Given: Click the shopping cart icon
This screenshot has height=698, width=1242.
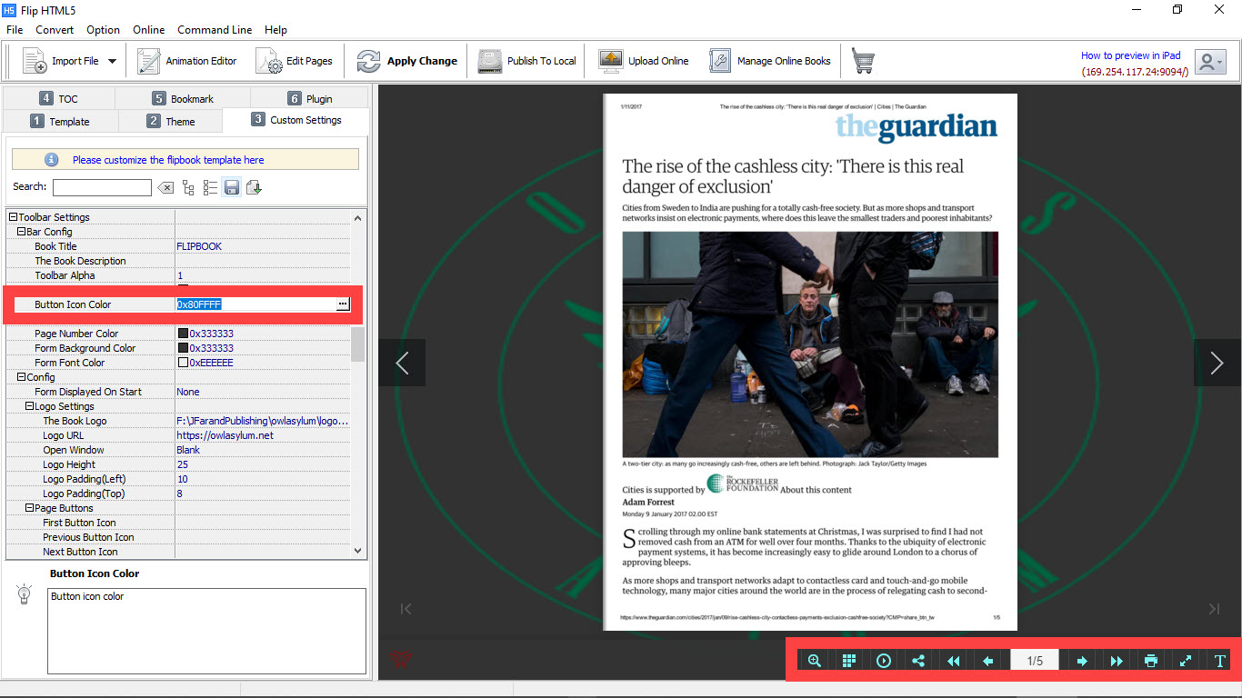Looking at the screenshot, I should (x=863, y=61).
